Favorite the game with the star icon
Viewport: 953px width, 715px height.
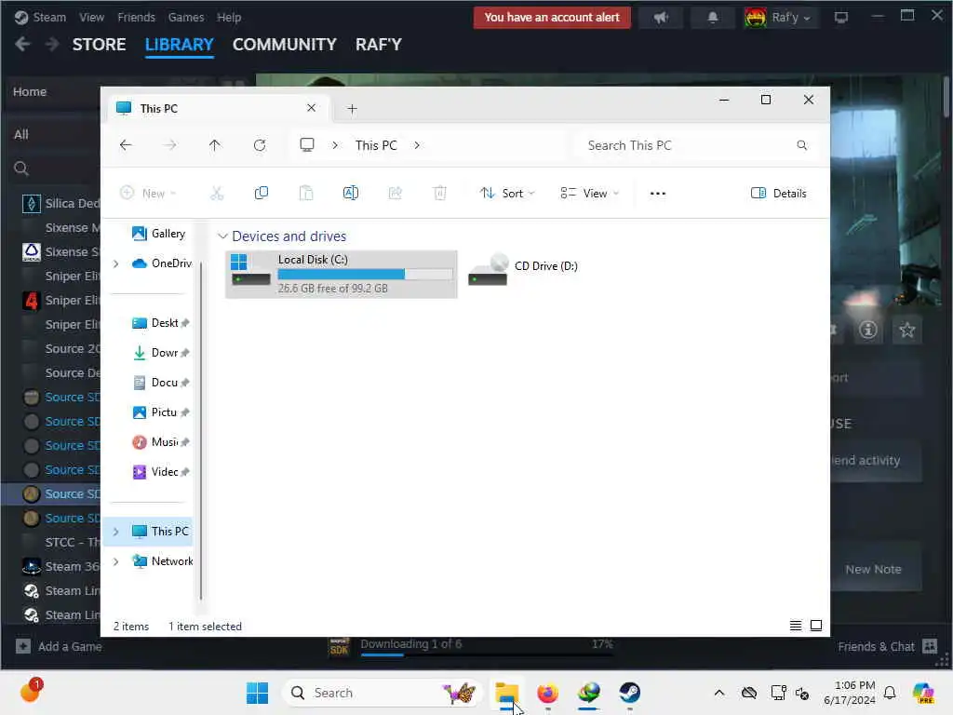(x=906, y=330)
